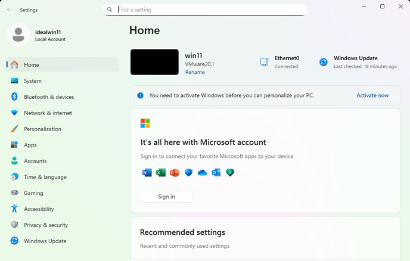
Task: Open Network & internet settings
Action: [x=63, y=113]
